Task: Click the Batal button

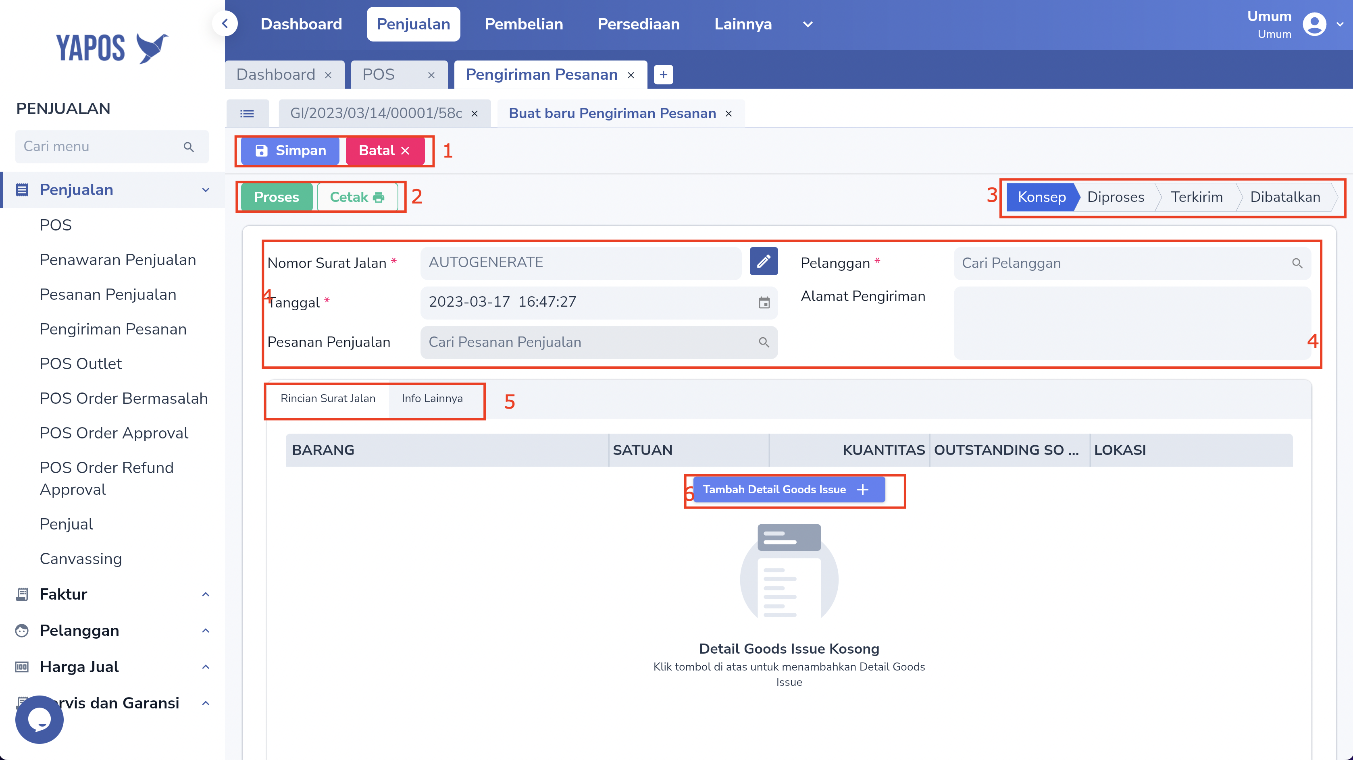Action: click(x=385, y=151)
